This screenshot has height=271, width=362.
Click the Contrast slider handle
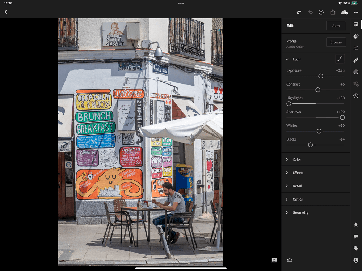(x=318, y=90)
